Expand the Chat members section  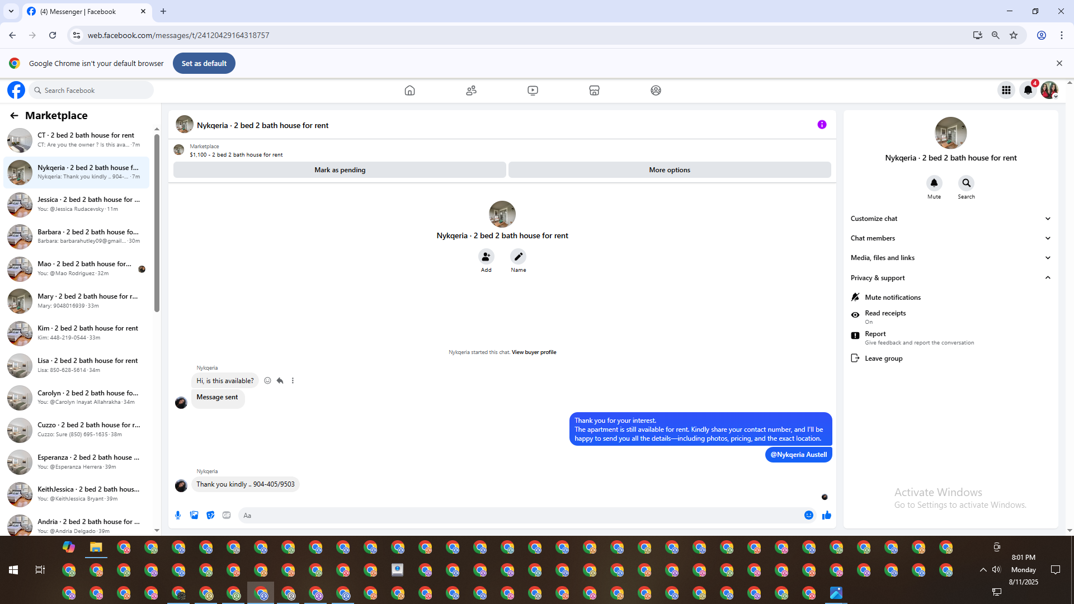pos(950,238)
